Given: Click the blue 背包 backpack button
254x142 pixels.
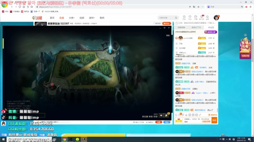Looking at the screenshot, I should [167, 122].
